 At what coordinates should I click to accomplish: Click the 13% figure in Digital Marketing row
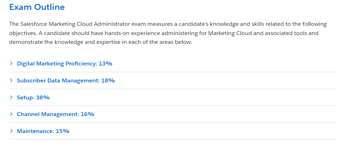[x=105, y=64]
